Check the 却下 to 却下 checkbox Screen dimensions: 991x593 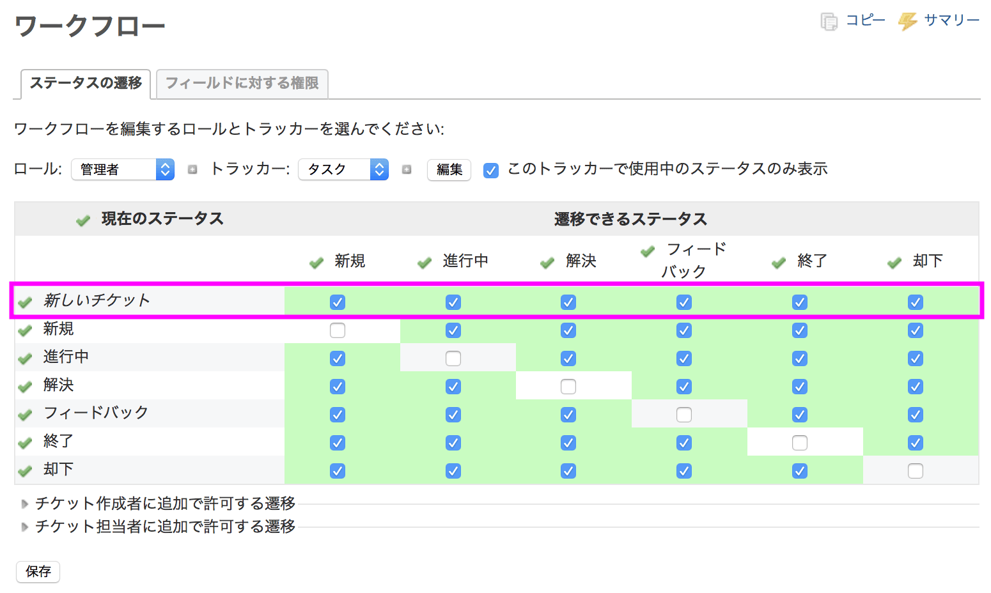coord(916,471)
